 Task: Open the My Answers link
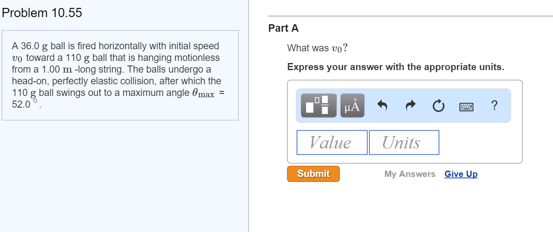(x=410, y=174)
